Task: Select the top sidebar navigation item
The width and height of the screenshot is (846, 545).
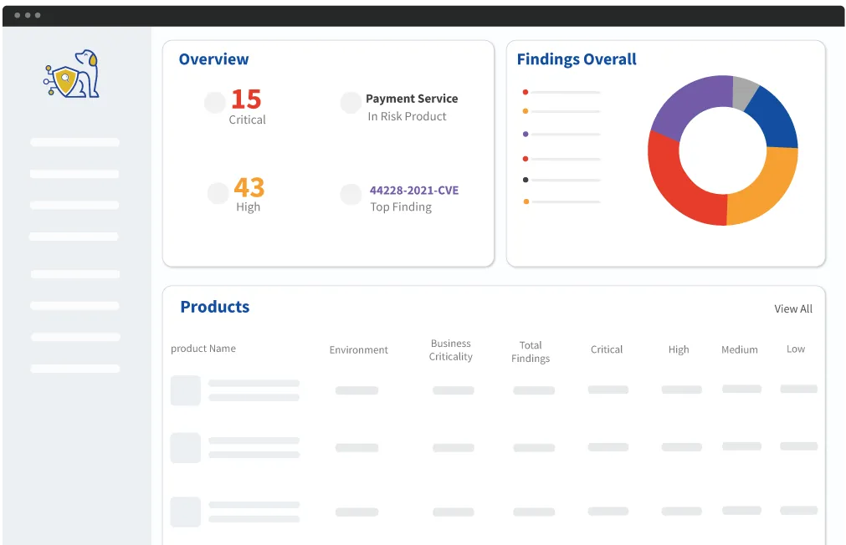Action: click(x=74, y=142)
